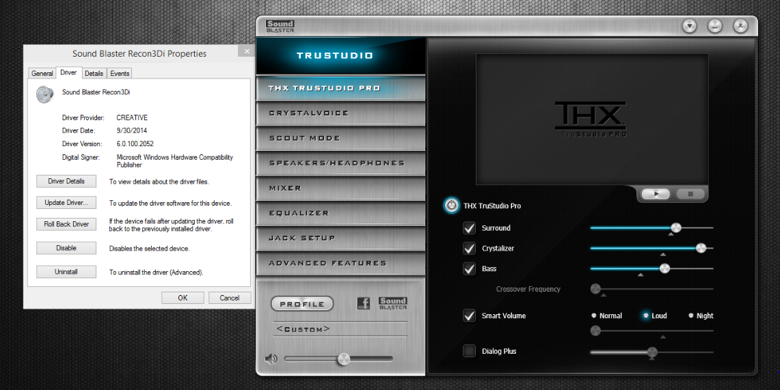Open the Mixer section
The height and width of the screenshot is (390, 780).
[x=340, y=189]
